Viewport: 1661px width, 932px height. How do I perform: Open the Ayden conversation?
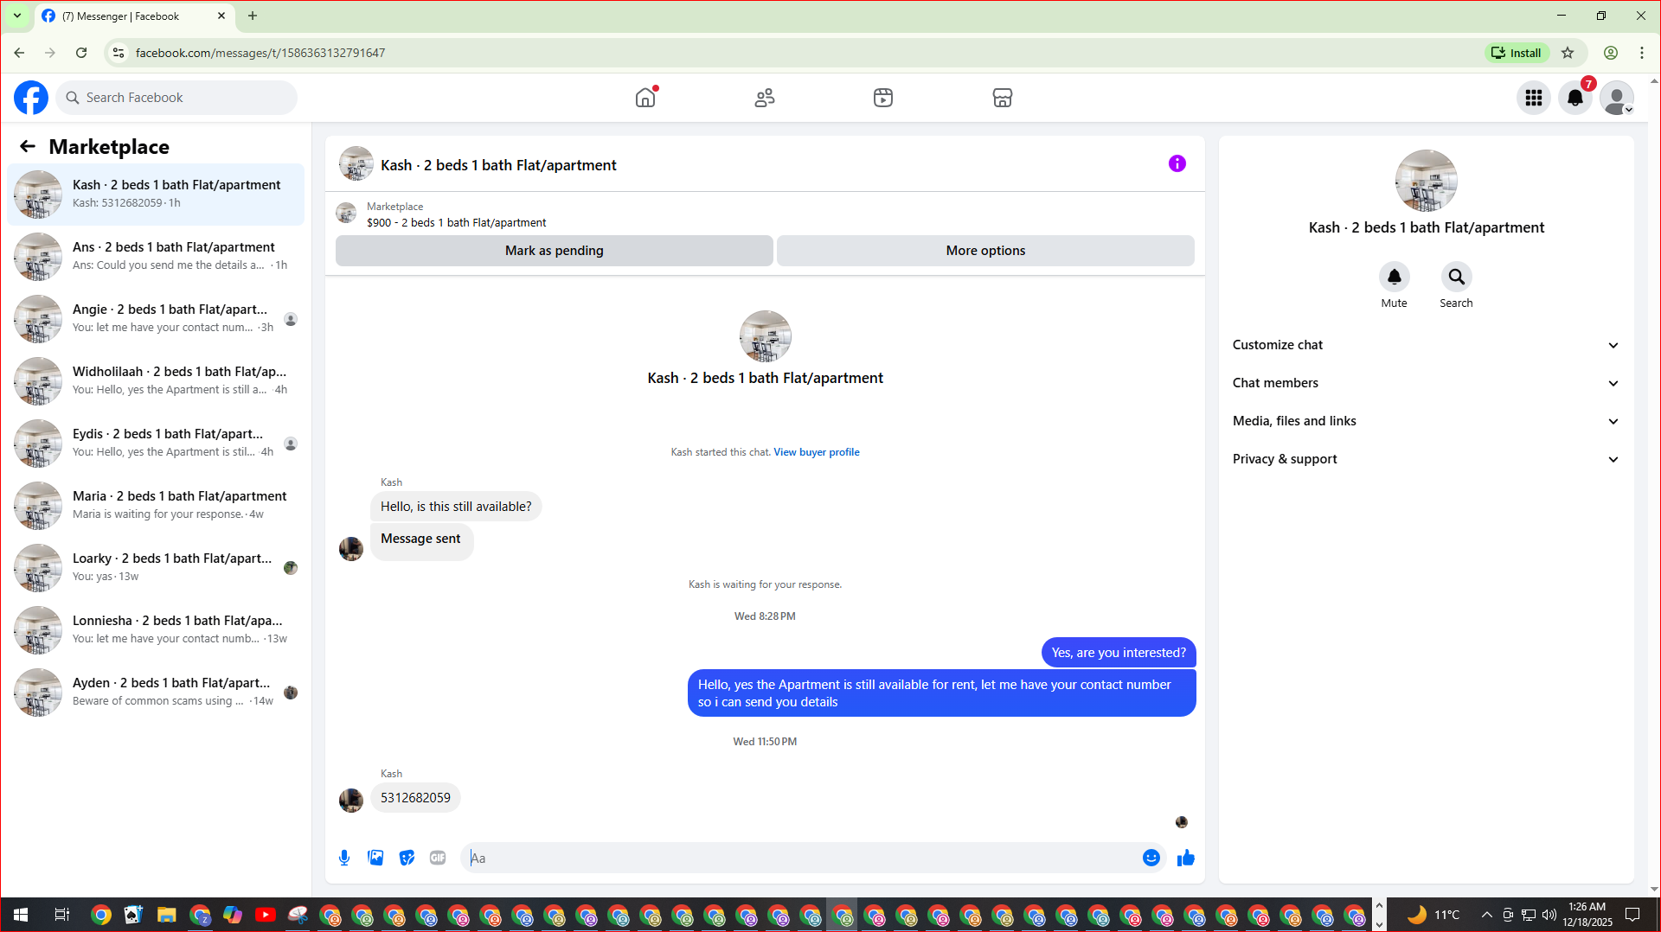[156, 693]
